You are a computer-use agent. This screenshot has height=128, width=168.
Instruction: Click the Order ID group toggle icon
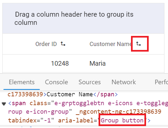[x=63, y=44]
